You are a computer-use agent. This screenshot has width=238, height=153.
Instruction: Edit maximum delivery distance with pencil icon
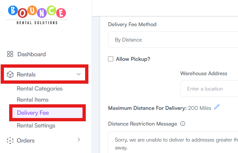pos(217,107)
